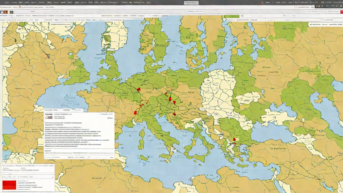Click the red-and-black logo in the info popup
Image resolution: width=343 pixels, height=193 pixels.
tap(49, 117)
